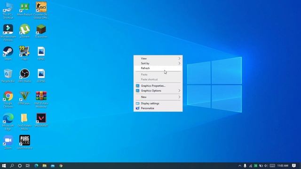Select the Steam desktop shortcut
This screenshot has height=169, width=301.
(8, 54)
